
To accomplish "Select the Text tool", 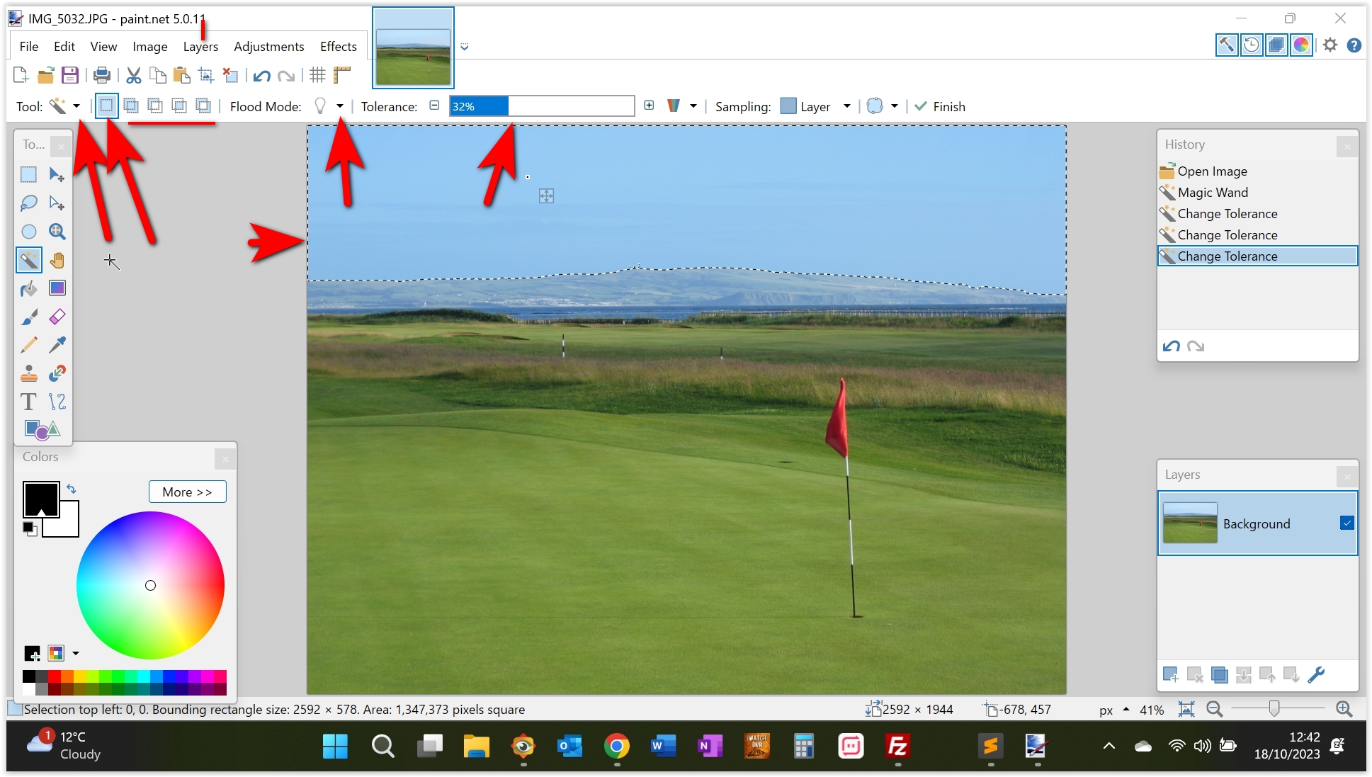I will [x=28, y=402].
